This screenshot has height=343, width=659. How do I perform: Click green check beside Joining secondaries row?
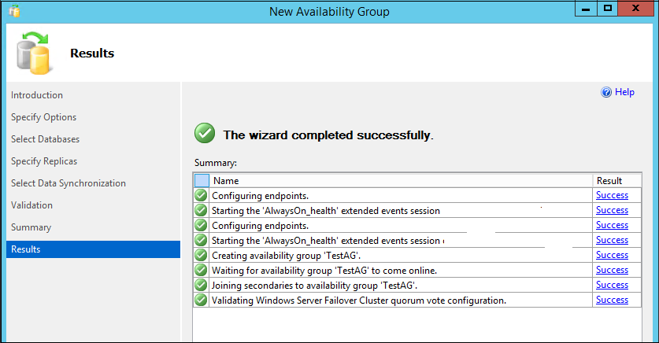tap(202, 286)
